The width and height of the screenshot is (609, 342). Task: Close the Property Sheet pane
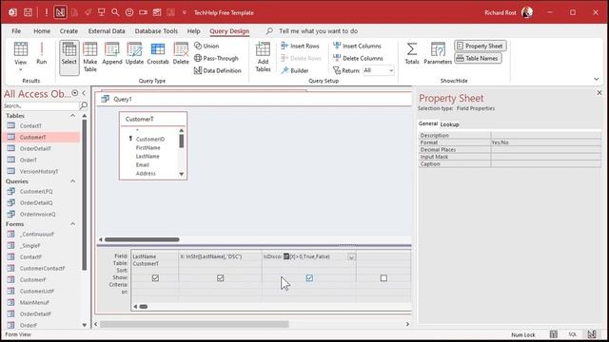[599, 93]
